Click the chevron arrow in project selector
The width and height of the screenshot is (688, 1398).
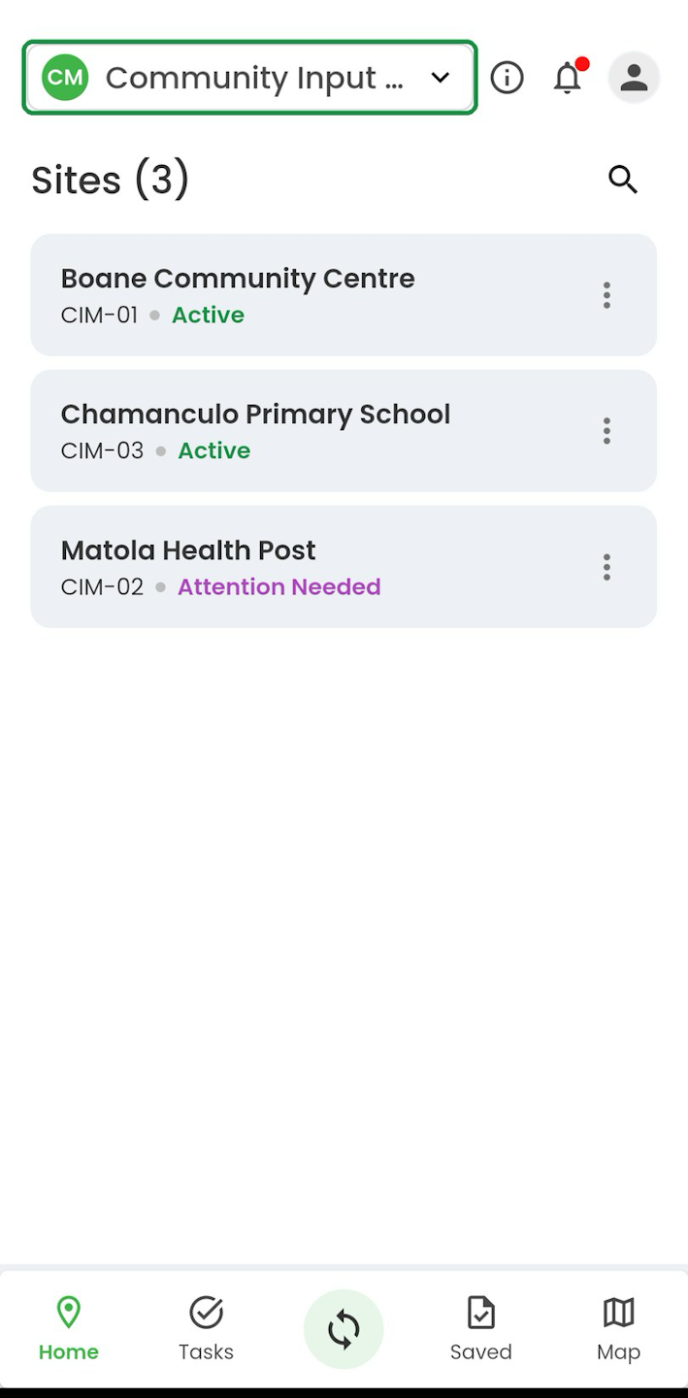pos(441,78)
